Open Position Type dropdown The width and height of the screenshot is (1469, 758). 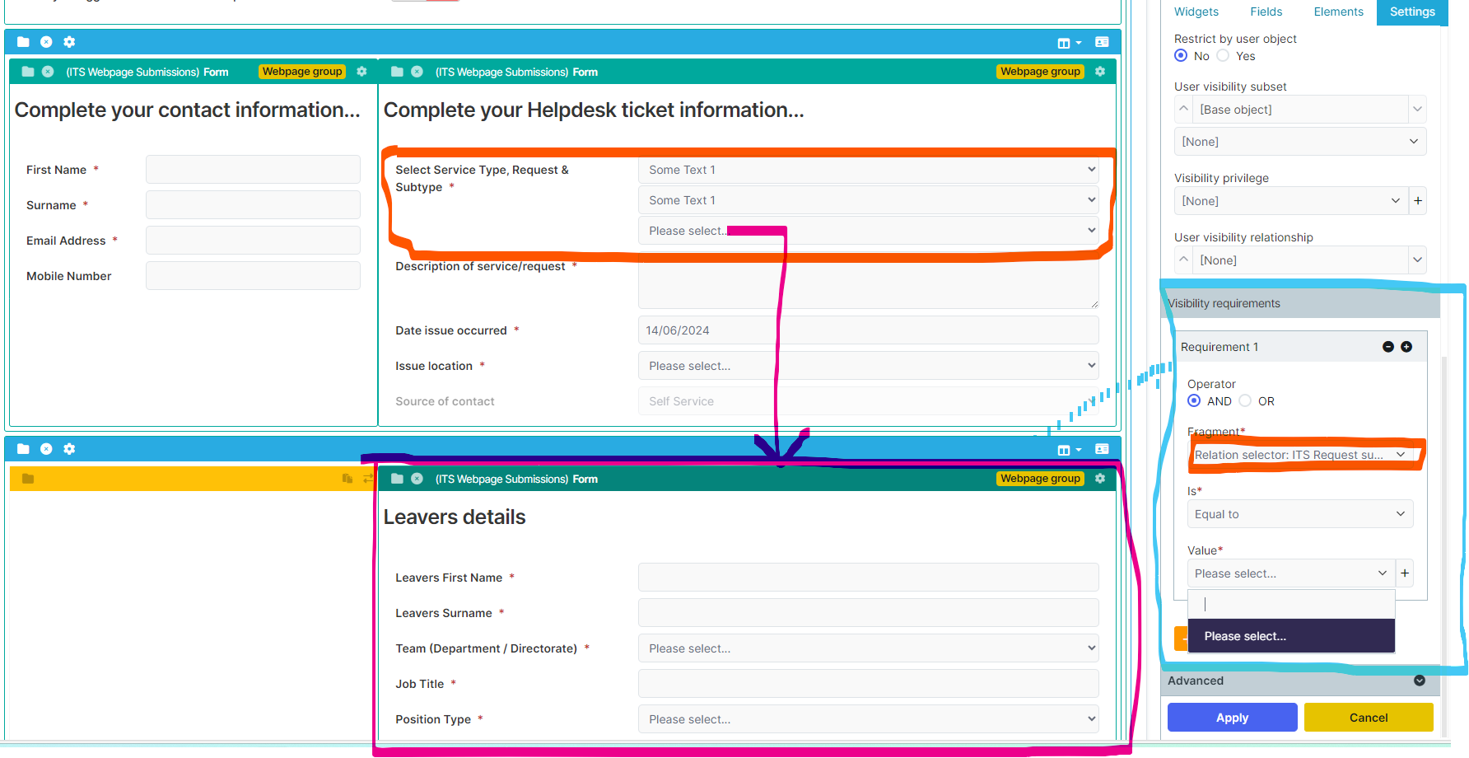click(869, 719)
